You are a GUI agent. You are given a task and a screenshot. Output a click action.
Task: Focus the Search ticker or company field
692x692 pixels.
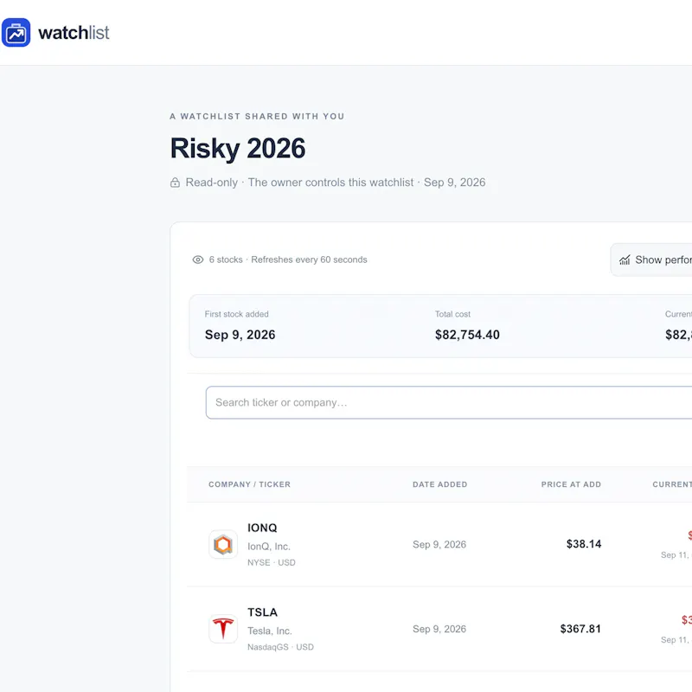[449, 402]
